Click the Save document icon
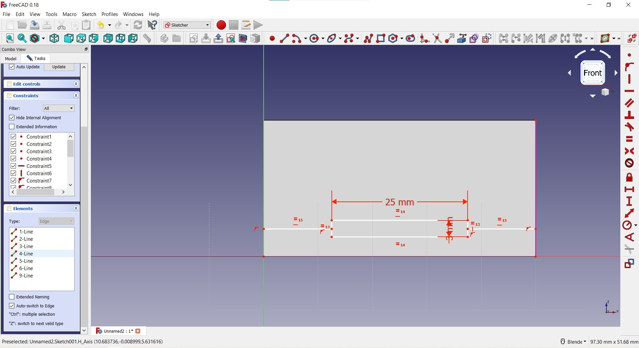639x348 pixels. click(35, 25)
